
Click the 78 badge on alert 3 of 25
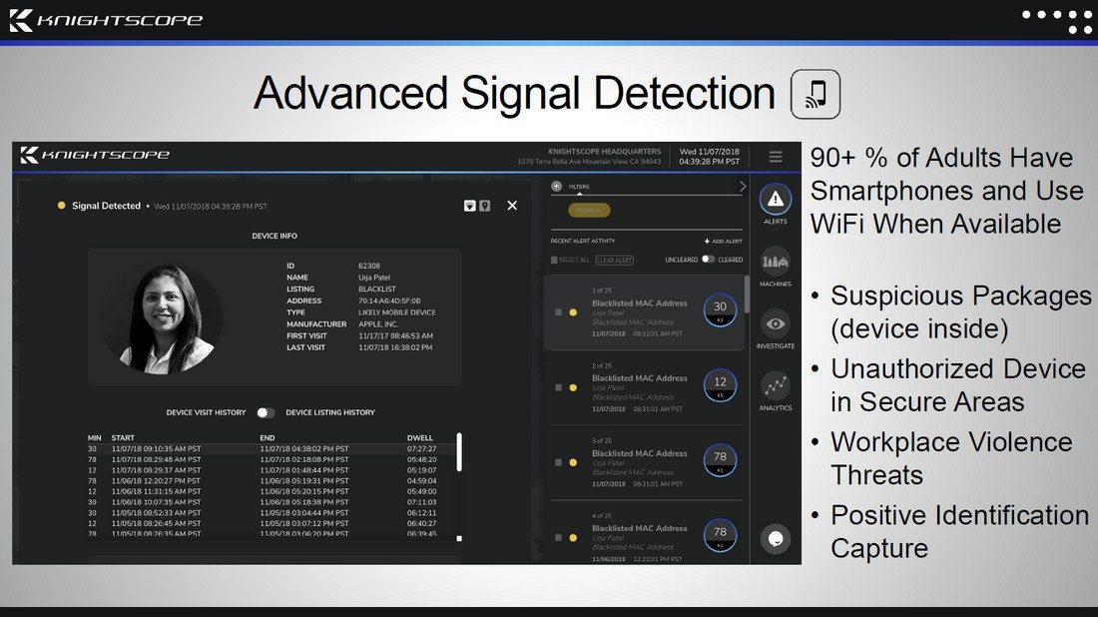[720, 460]
